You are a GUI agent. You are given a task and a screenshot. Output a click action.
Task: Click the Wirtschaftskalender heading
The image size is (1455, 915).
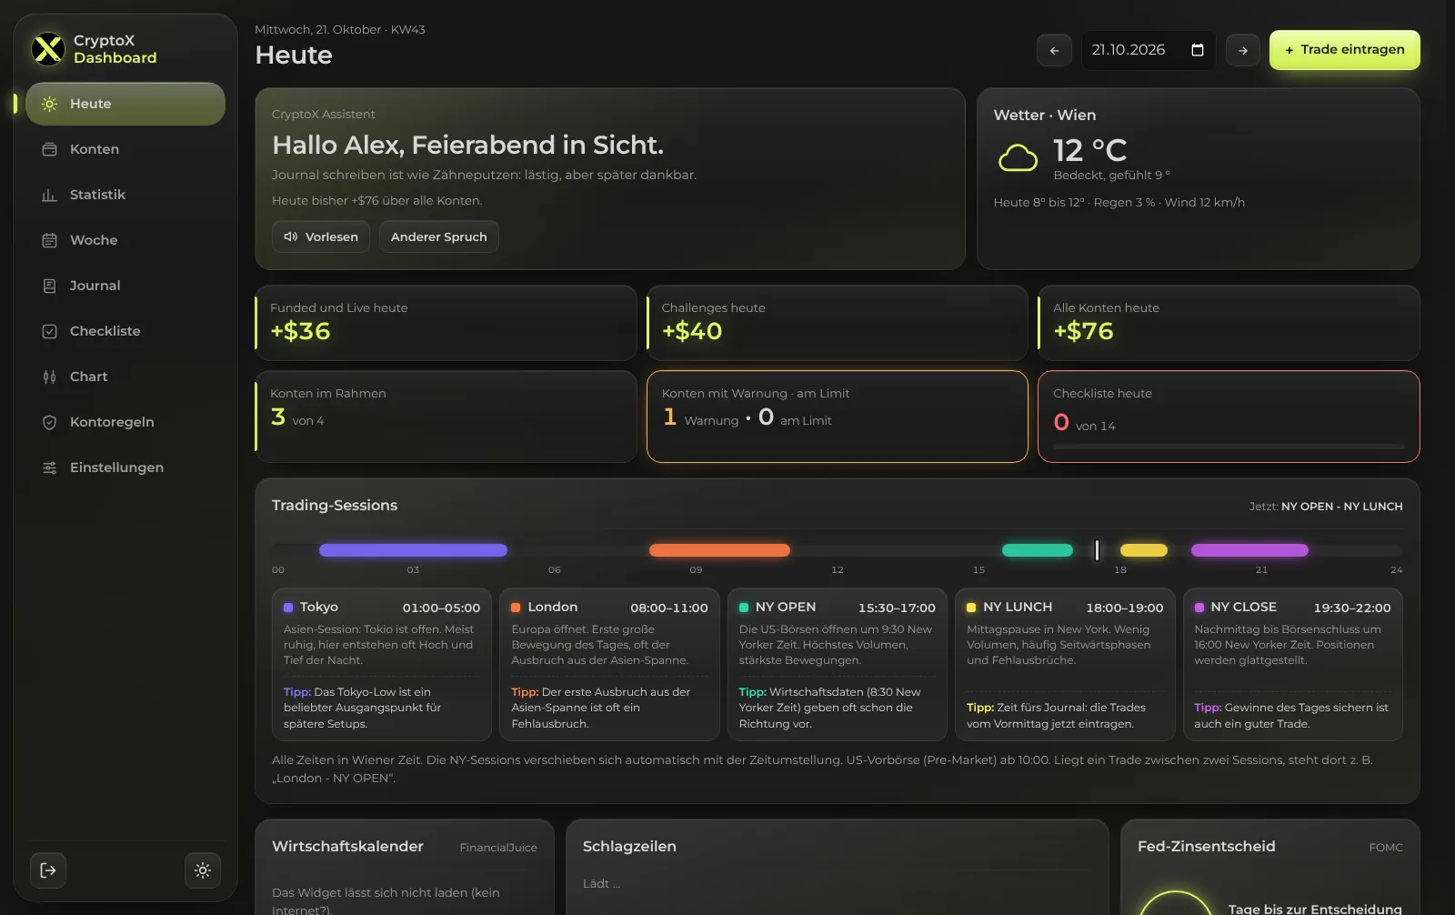(347, 847)
